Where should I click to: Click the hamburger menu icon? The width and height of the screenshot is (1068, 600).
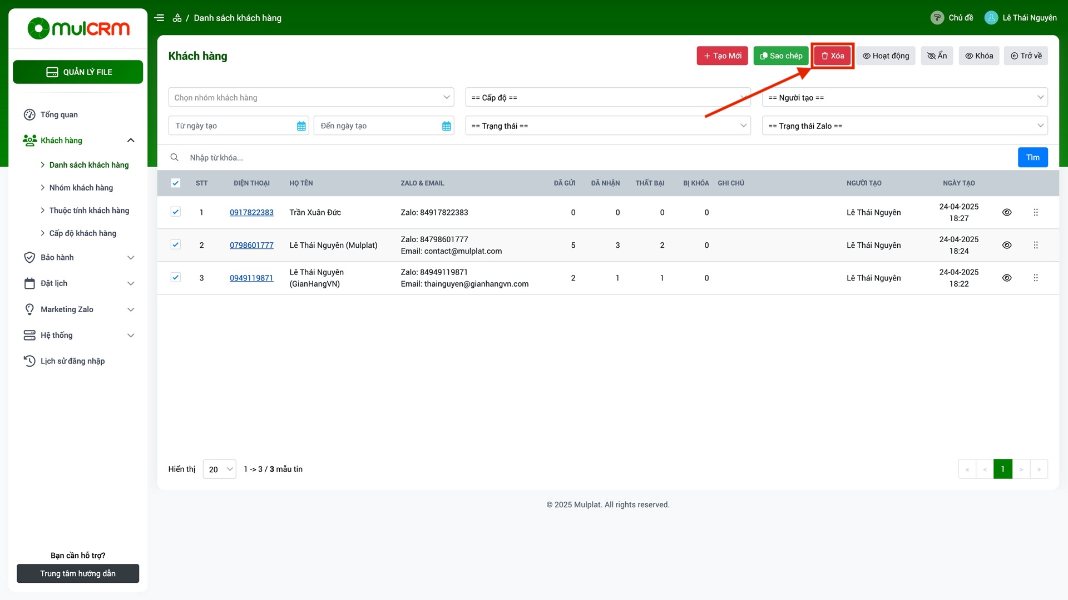[159, 18]
